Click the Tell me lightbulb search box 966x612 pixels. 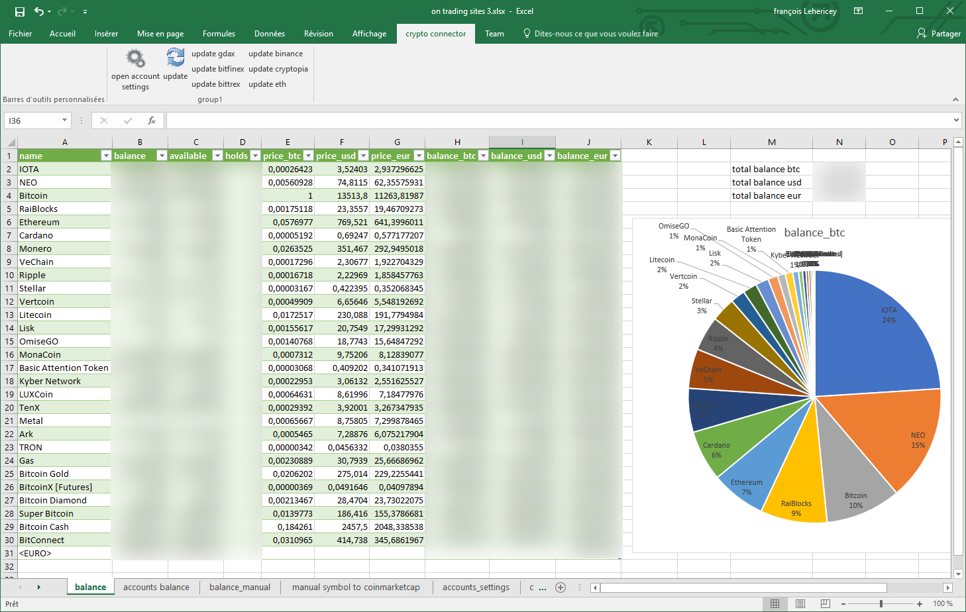[x=590, y=34]
